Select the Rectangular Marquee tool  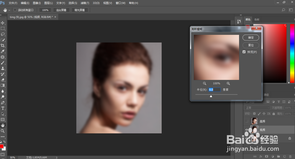click(3, 29)
